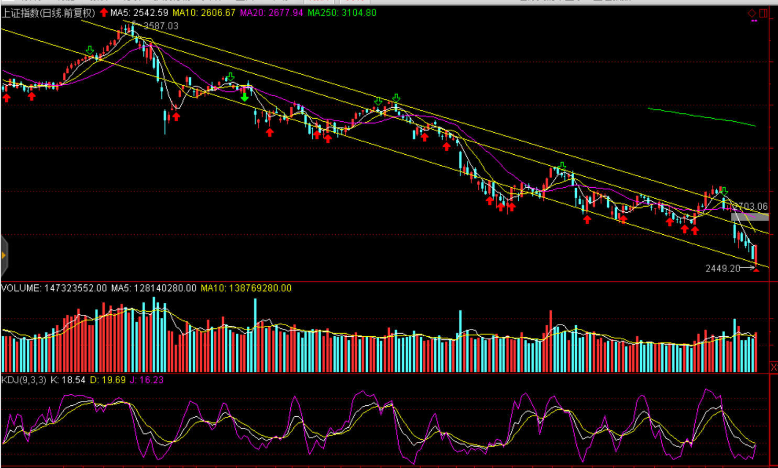The width and height of the screenshot is (778, 468).
Task: Expand the left side panel arrow handle
Action: [4, 256]
